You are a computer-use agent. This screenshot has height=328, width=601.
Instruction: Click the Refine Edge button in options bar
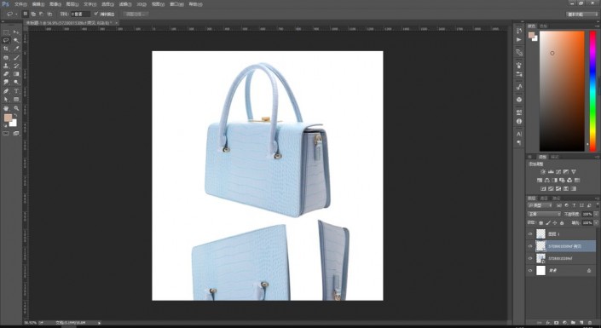(136, 14)
